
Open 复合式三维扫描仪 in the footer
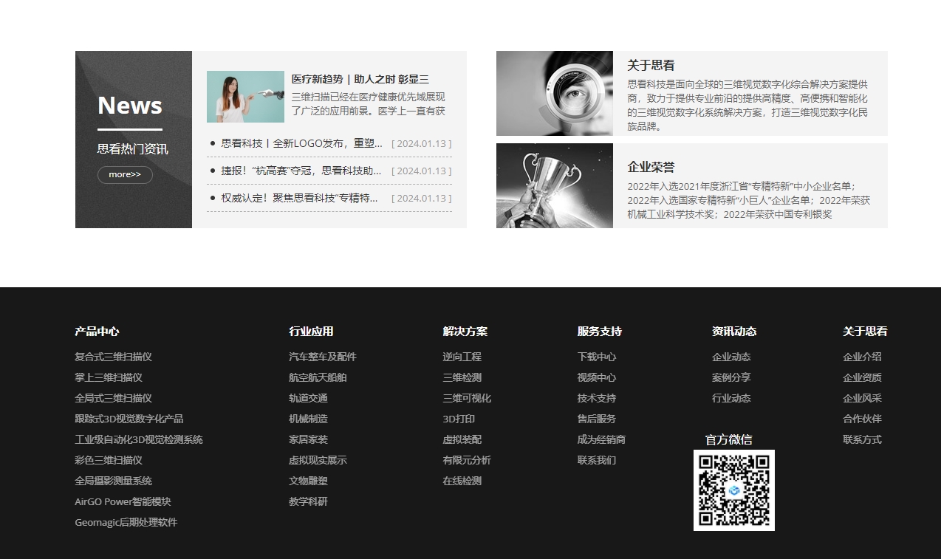click(x=113, y=357)
